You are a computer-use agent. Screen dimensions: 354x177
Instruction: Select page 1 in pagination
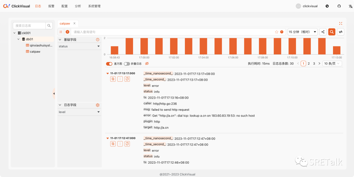[x=304, y=64]
